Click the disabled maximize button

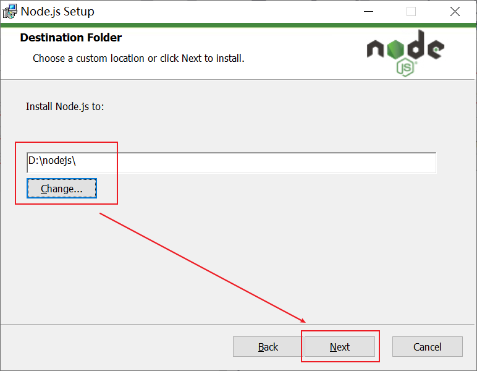[x=411, y=12]
